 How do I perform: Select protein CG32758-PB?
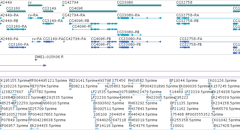point(191,45)
